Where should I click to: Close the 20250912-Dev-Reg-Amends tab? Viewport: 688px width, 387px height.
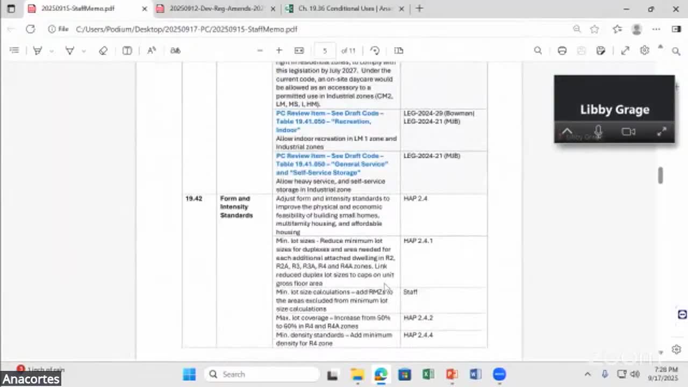pyautogui.click(x=273, y=9)
